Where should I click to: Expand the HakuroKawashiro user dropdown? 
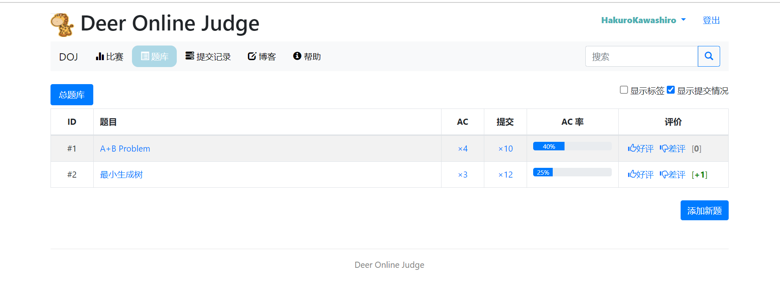click(x=644, y=20)
